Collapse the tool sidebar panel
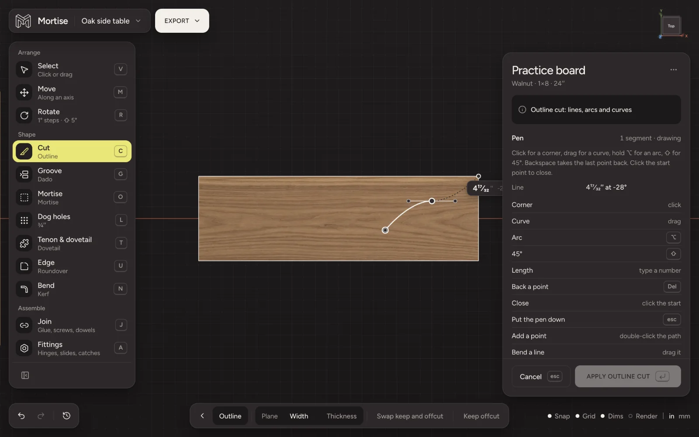This screenshot has width=699, height=437. 25,375
